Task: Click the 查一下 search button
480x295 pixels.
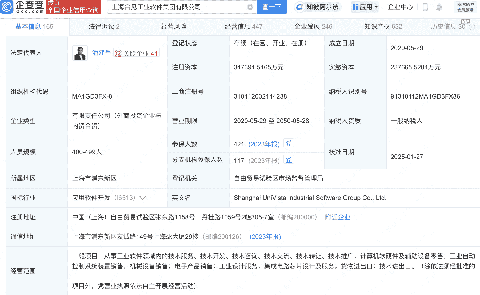Action: pyautogui.click(x=272, y=7)
